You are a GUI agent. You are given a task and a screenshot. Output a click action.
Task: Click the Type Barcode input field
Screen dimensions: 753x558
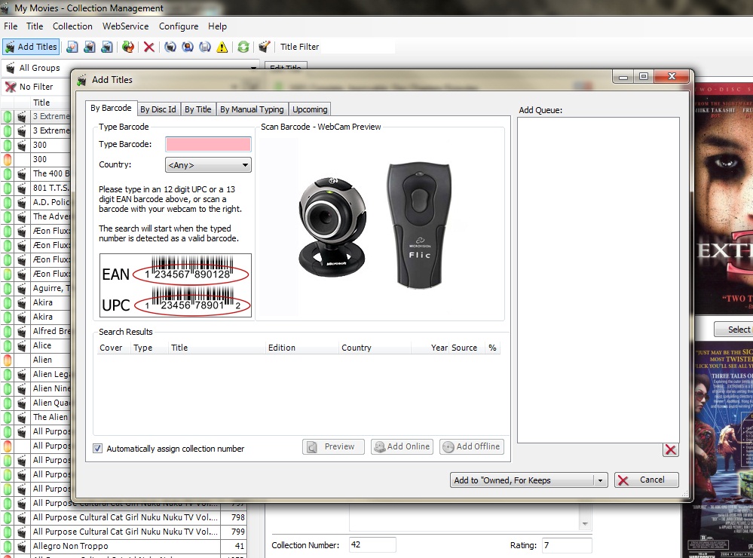click(208, 144)
